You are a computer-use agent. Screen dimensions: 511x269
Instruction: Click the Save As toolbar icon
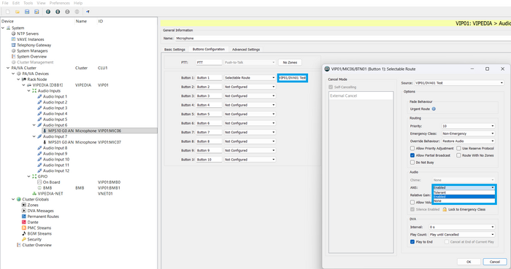coord(36,12)
